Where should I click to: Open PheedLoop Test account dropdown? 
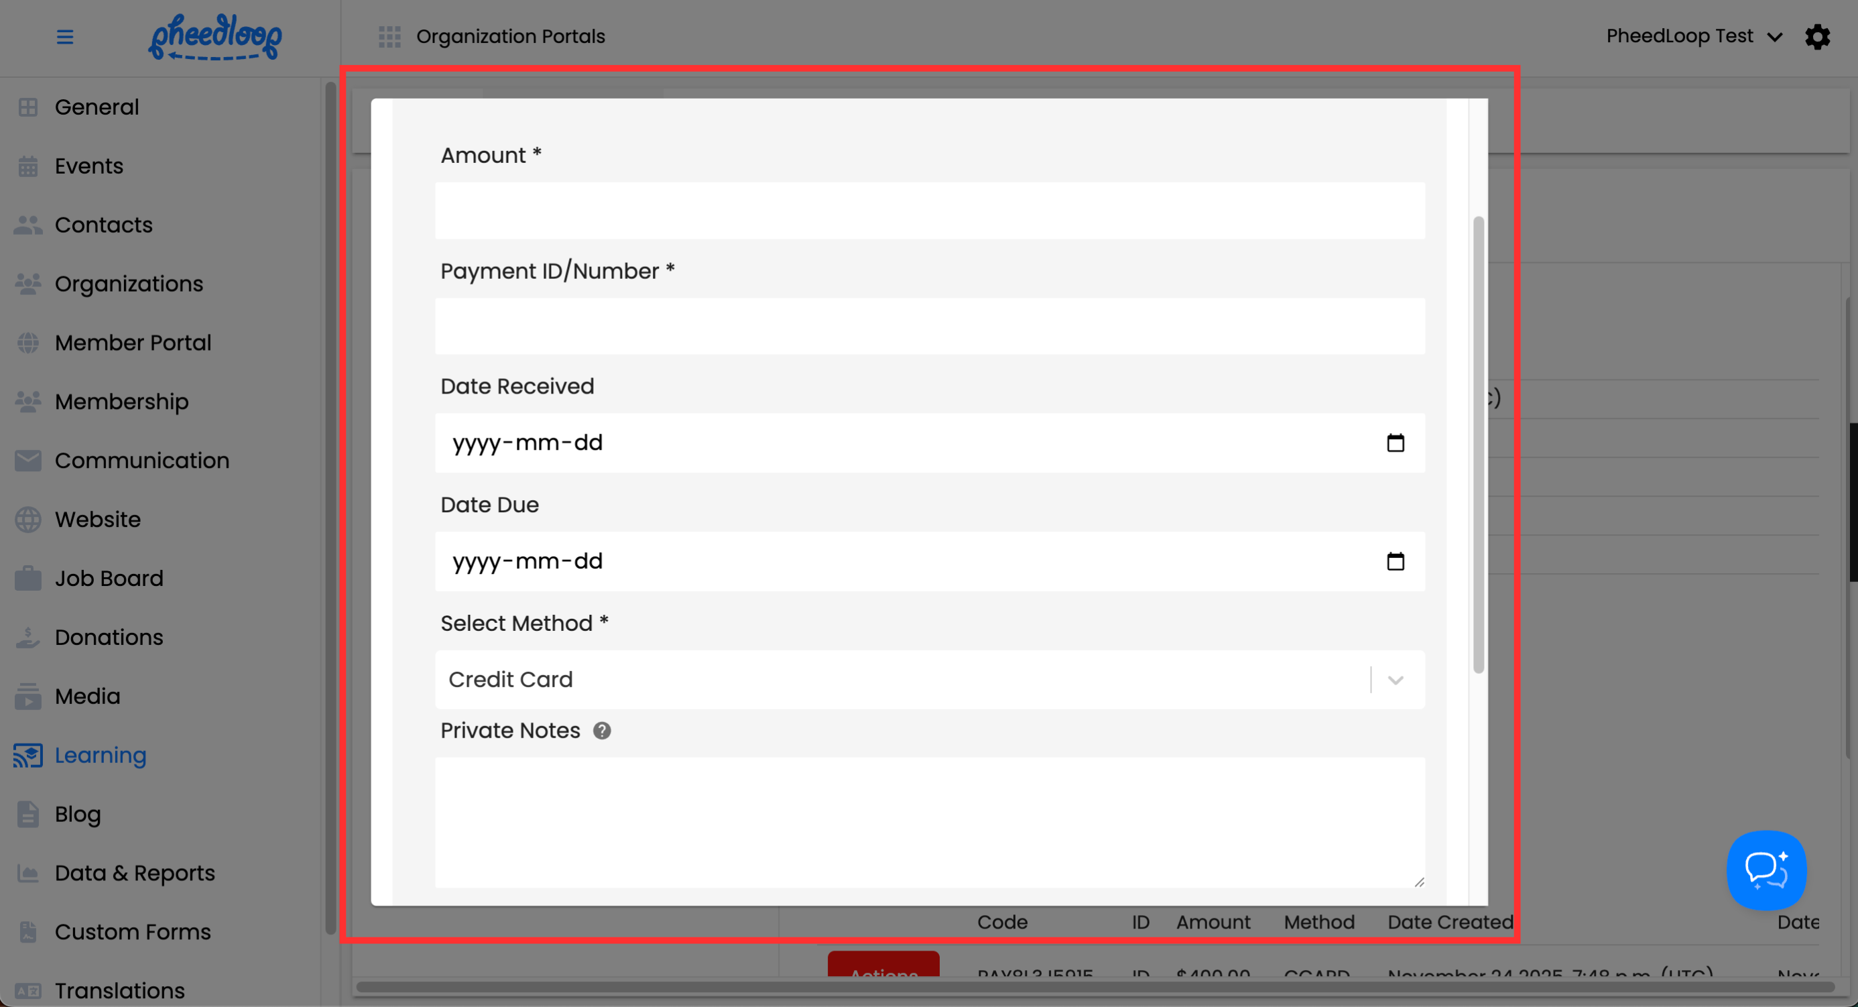coord(1692,37)
